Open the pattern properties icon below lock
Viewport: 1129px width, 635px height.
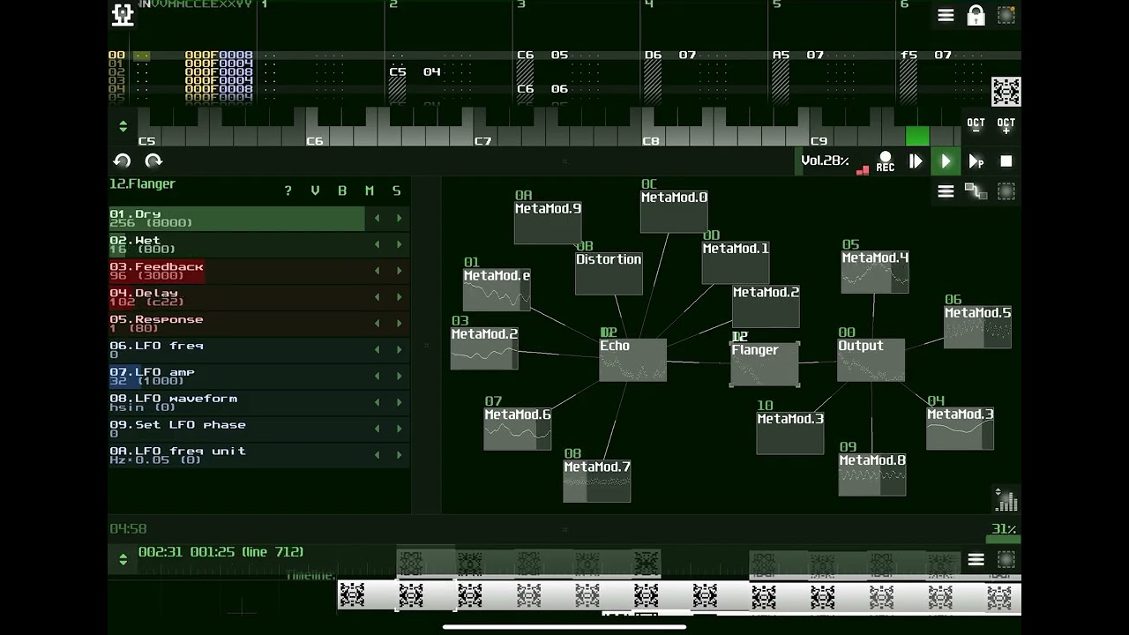point(1006,92)
